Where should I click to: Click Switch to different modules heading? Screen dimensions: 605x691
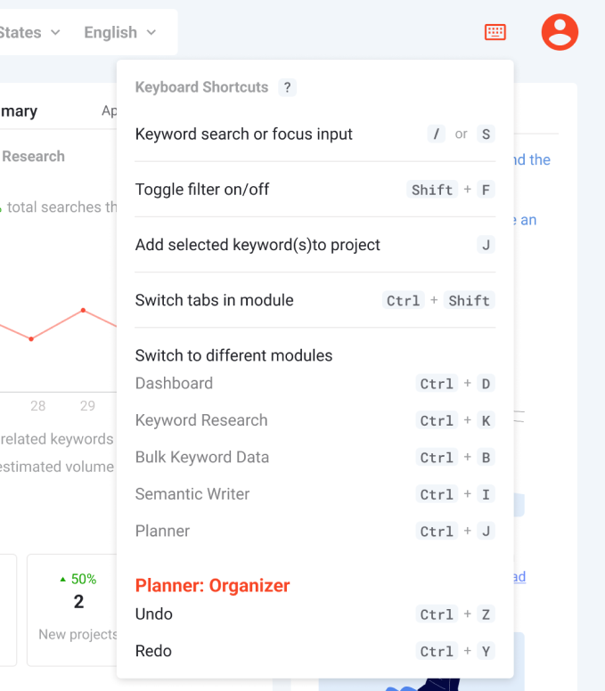(x=233, y=355)
